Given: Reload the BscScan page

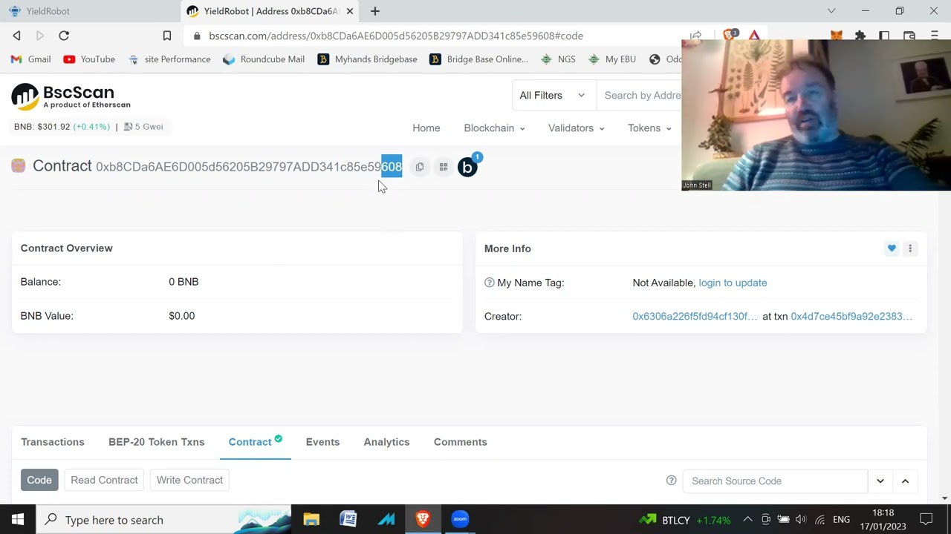Looking at the screenshot, I should 64,36.
